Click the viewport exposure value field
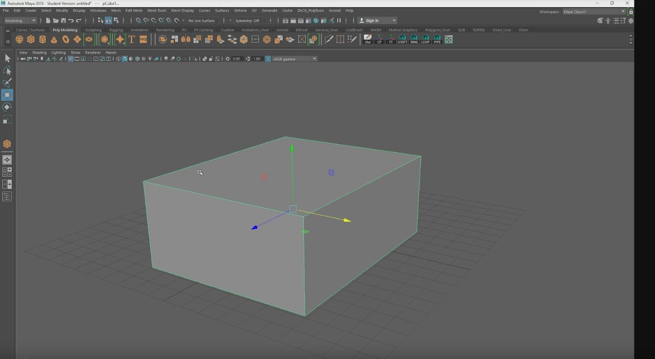Image resolution: width=655 pixels, height=359 pixels. pos(236,59)
